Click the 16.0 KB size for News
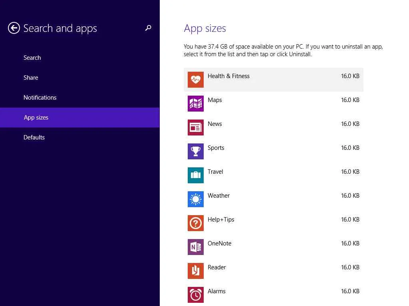 point(350,124)
